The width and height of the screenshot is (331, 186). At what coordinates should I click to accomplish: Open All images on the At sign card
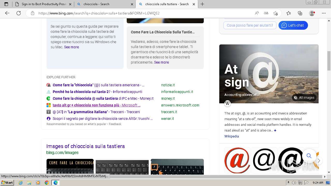[x=304, y=98]
